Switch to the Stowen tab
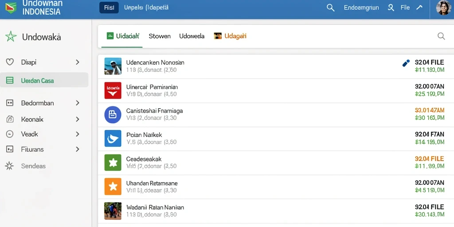This screenshot has height=227, width=454. [160, 36]
